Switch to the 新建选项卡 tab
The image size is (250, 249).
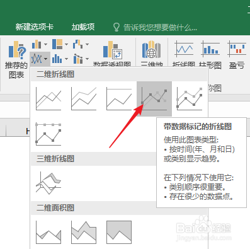coord(35,27)
